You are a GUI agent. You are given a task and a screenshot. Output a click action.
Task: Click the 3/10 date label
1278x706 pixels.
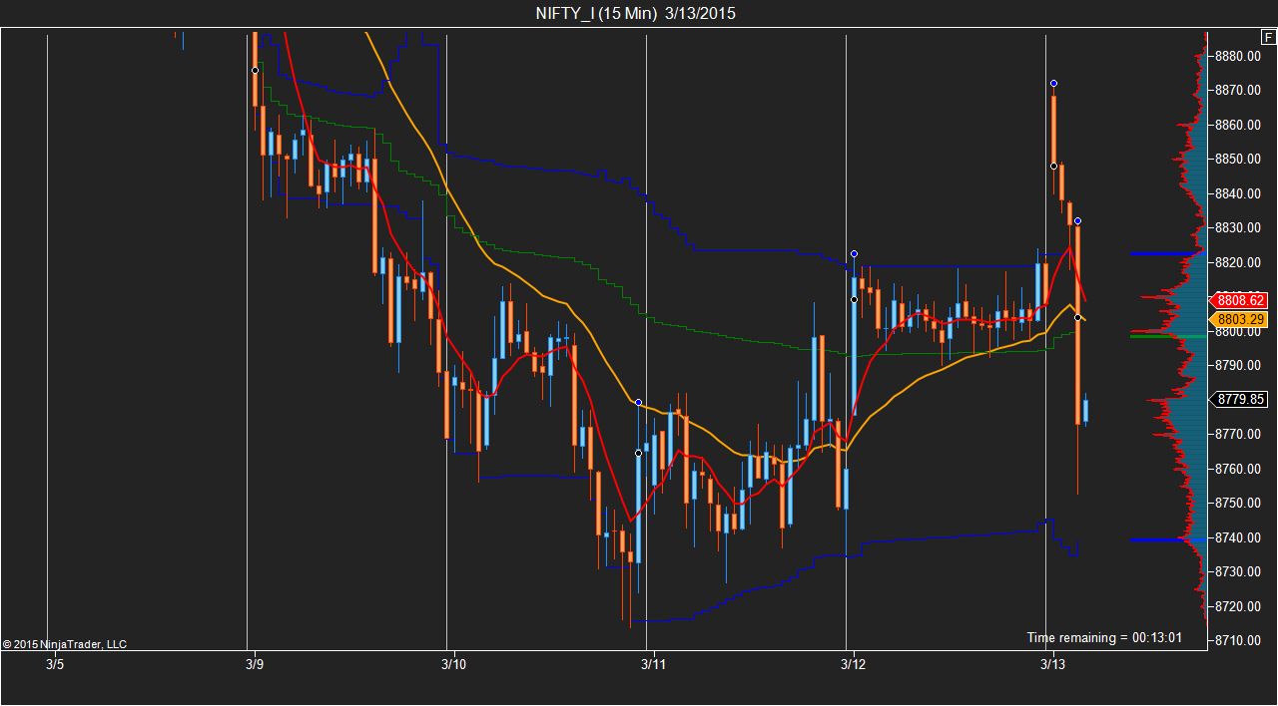454,664
